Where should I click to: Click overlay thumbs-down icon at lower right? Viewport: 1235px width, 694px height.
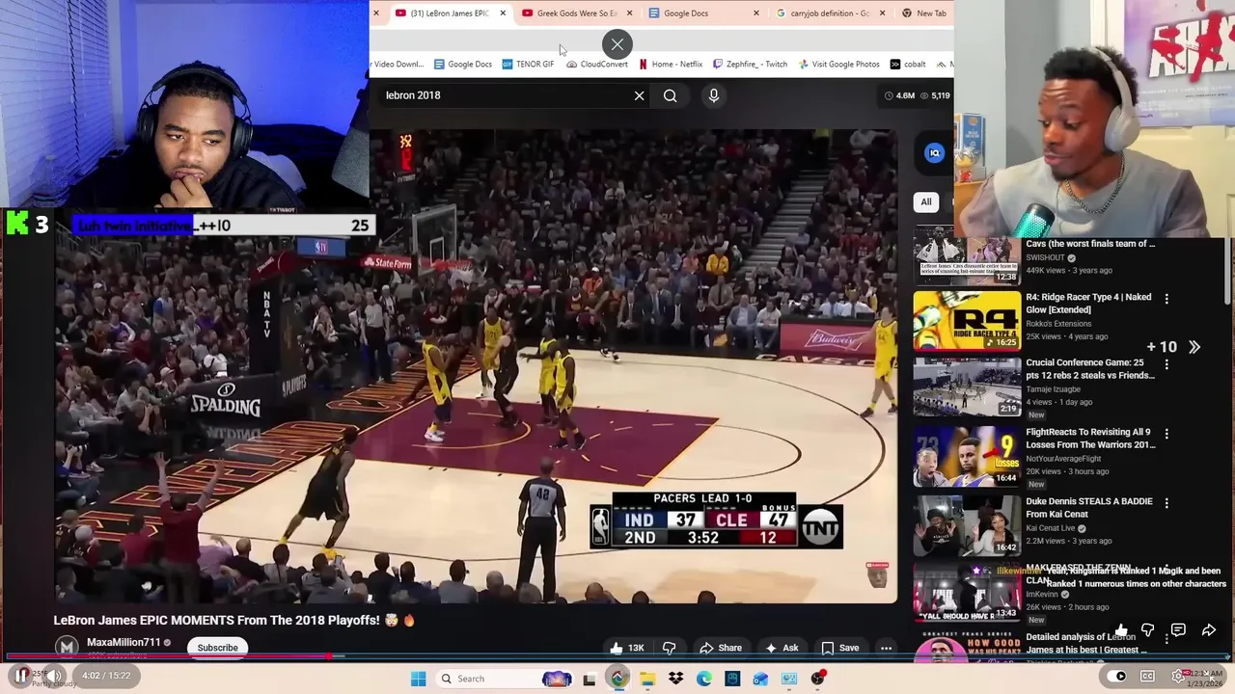point(1148,631)
